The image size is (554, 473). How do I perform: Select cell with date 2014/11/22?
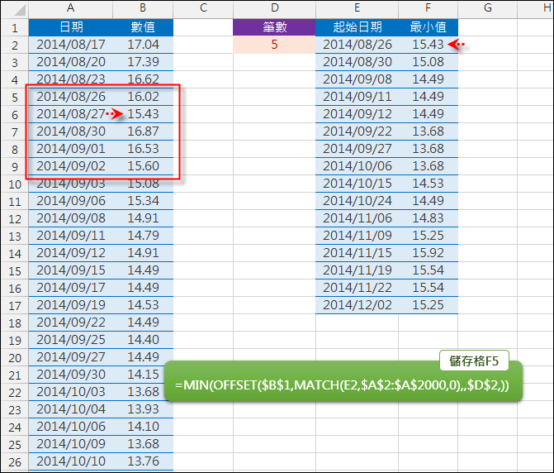click(x=357, y=288)
